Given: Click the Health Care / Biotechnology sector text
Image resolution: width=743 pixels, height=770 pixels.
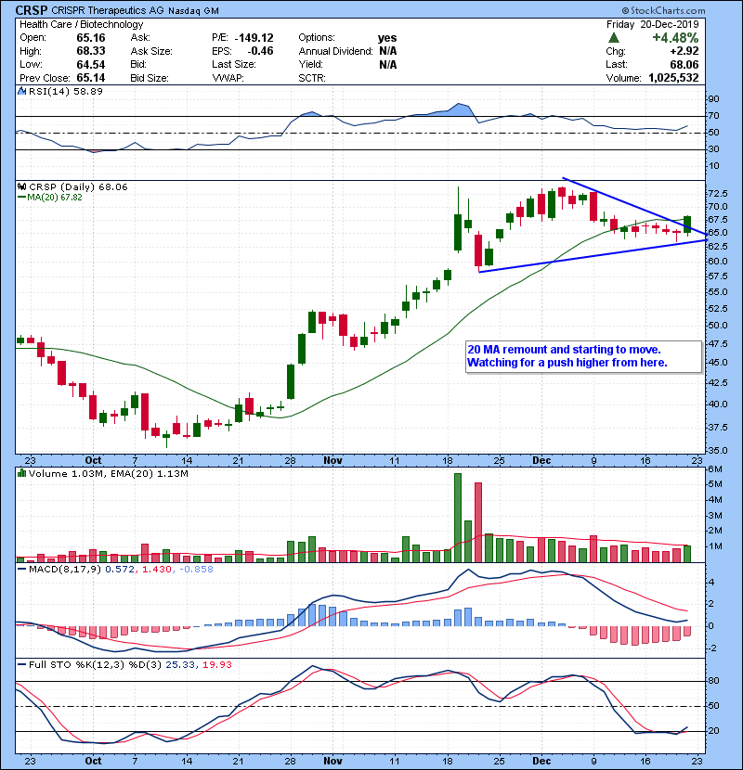Looking at the screenshot, I should (x=81, y=24).
